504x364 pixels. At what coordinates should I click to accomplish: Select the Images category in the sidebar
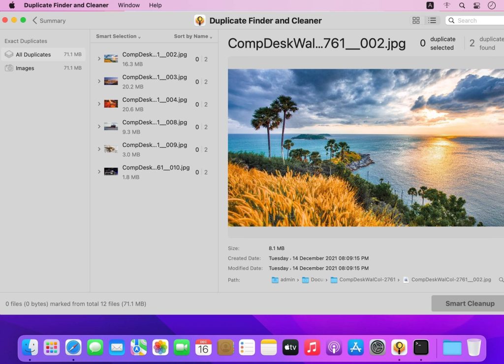25,68
